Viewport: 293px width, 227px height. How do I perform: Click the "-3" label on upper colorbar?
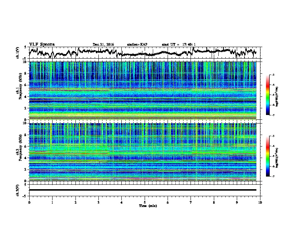click(273, 75)
